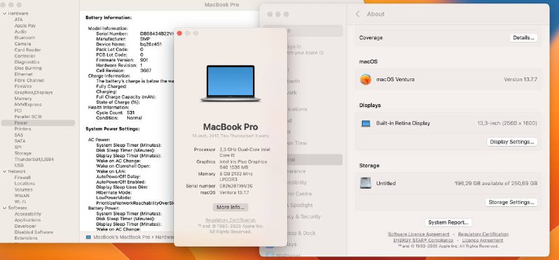Open the System Report
Viewport: 559px width, 260px height.
point(448,222)
